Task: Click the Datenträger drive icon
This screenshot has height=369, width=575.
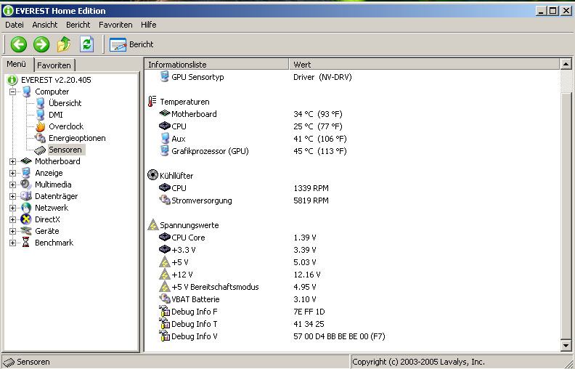Action: click(x=26, y=196)
